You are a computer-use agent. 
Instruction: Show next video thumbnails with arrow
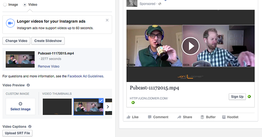pos(108,107)
